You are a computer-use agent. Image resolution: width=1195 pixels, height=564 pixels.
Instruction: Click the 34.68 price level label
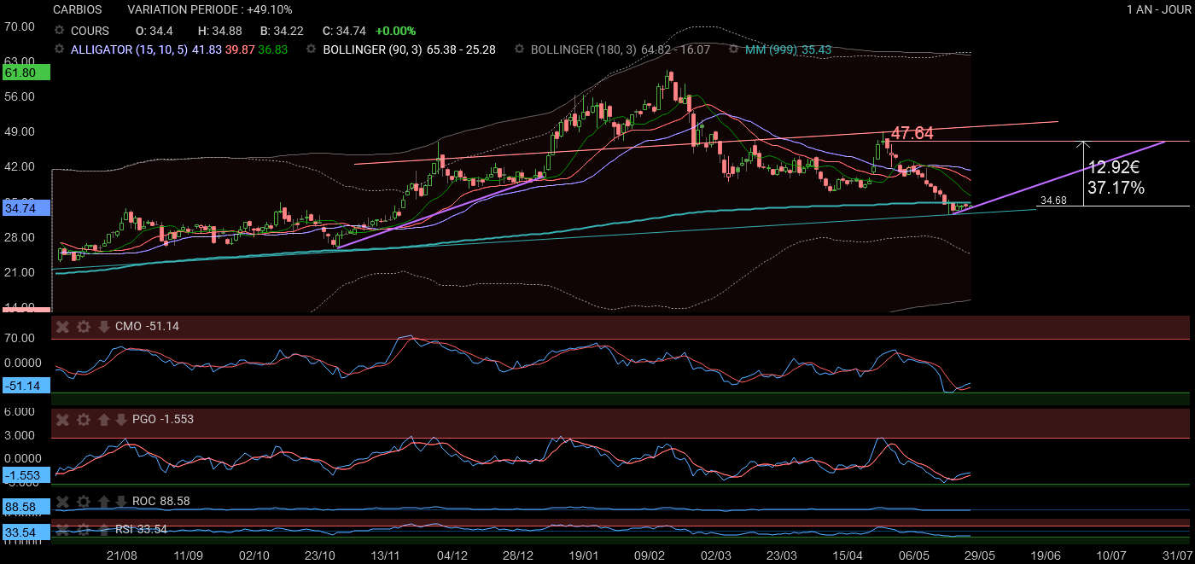pyautogui.click(x=1055, y=201)
